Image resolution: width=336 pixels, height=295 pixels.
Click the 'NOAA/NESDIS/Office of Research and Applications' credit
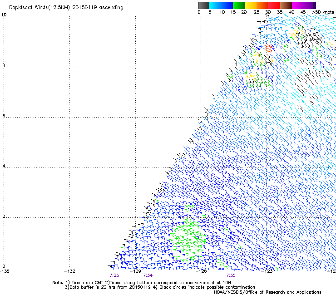(x=267, y=292)
